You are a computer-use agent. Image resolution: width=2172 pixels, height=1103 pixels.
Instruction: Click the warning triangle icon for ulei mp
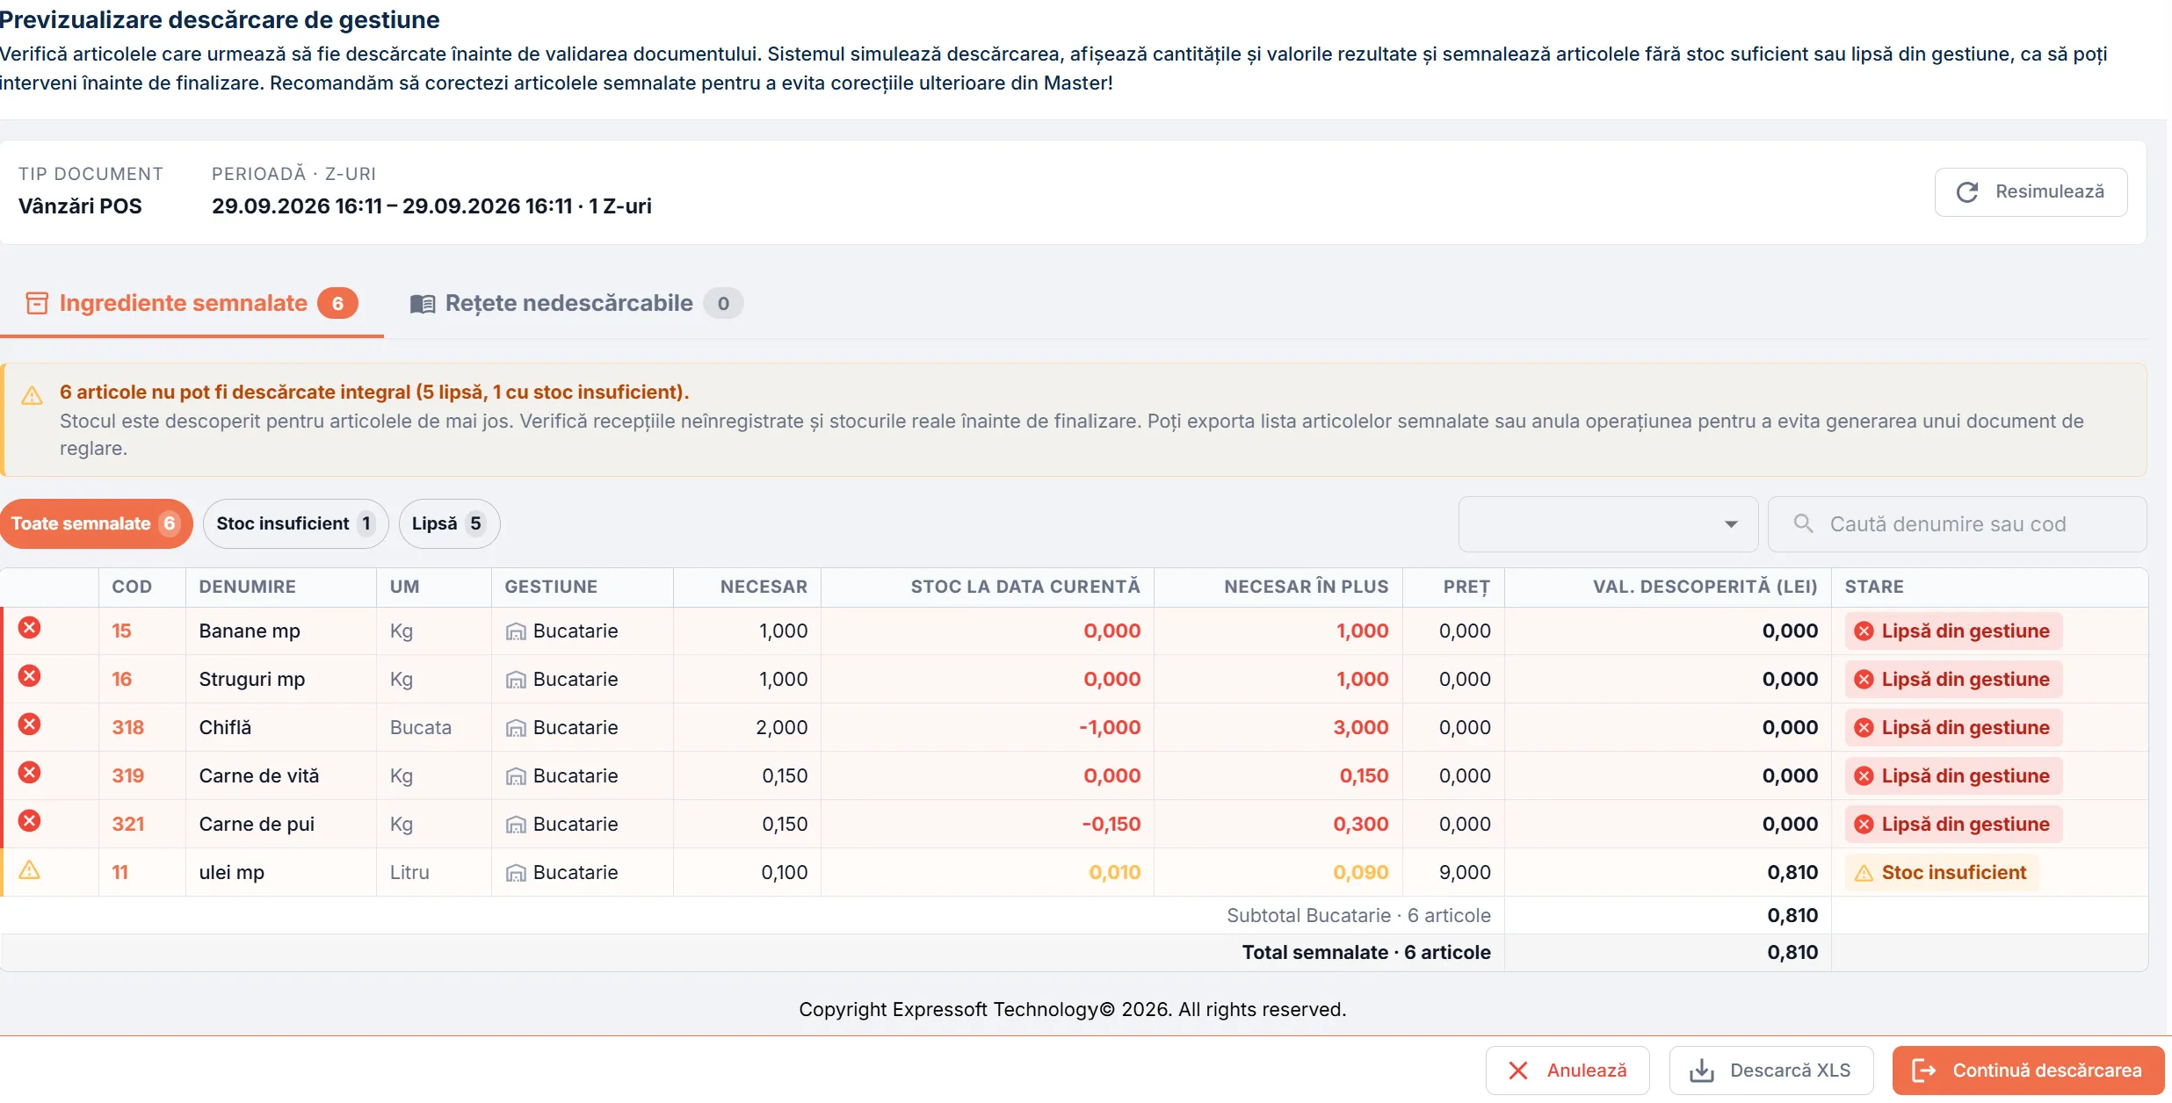30,870
